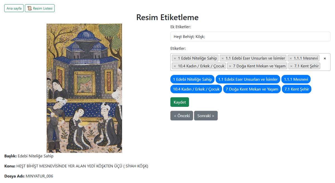The width and height of the screenshot is (335, 183).
Task: Select blue '7.1 Kent Şehir' pill
Action: point(296,89)
